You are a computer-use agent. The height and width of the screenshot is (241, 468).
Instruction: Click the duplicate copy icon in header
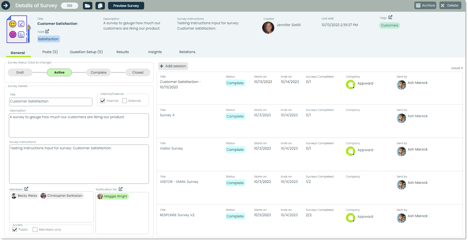100,6
